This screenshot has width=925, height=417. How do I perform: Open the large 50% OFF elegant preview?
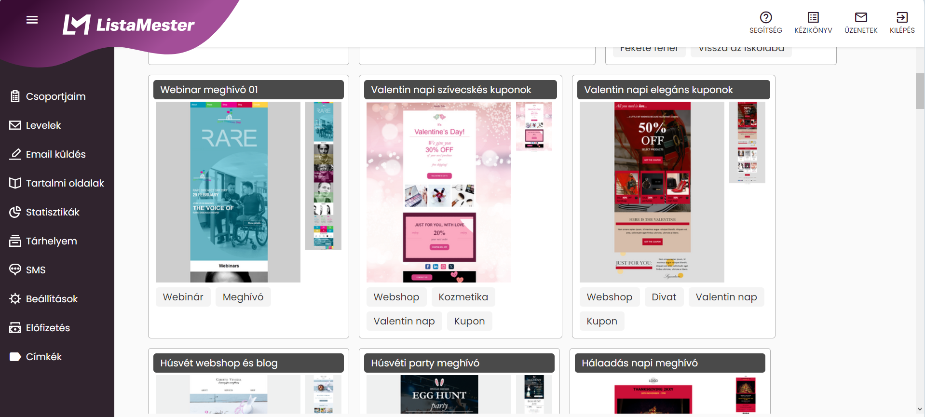[x=652, y=192]
